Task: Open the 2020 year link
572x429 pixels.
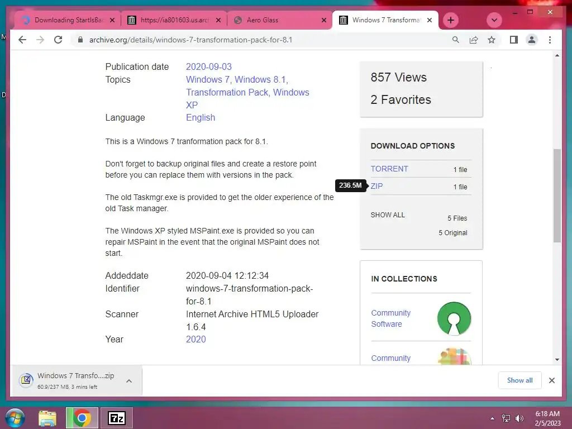Action: 196,339
